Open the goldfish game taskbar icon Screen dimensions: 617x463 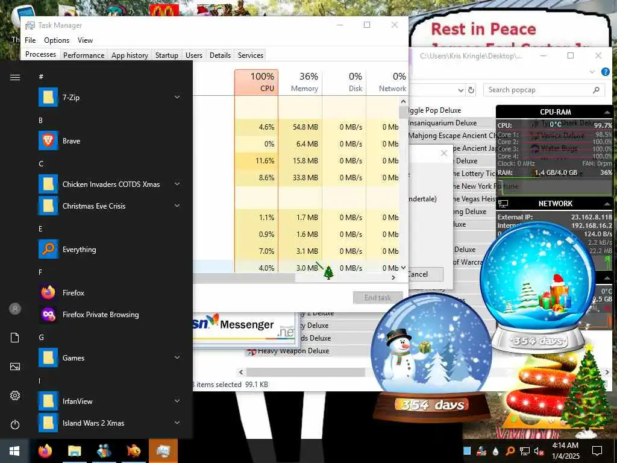click(x=133, y=451)
